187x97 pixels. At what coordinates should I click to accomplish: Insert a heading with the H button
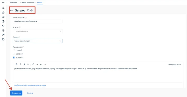28,64
